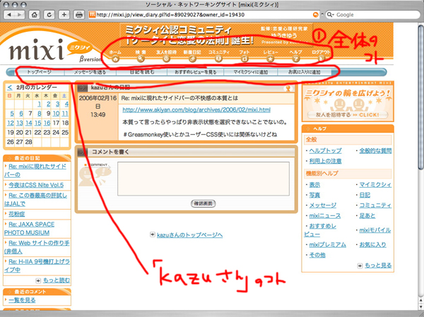Click the comment text area
Screen dimensions: 424x317
pos(204,179)
